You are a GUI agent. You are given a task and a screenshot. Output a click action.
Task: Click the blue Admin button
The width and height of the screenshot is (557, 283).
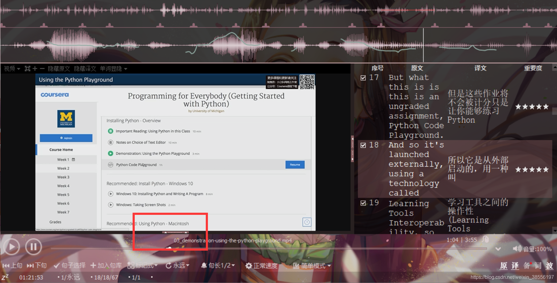point(66,138)
